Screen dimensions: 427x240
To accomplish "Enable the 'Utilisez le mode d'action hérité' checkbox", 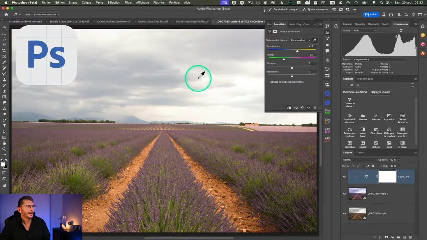I will (268, 82).
